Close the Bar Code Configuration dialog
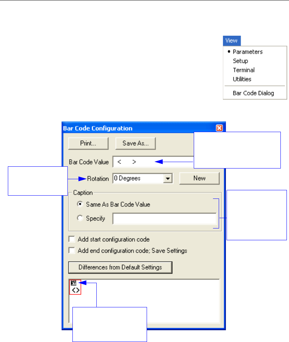 [x=219, y=128]
